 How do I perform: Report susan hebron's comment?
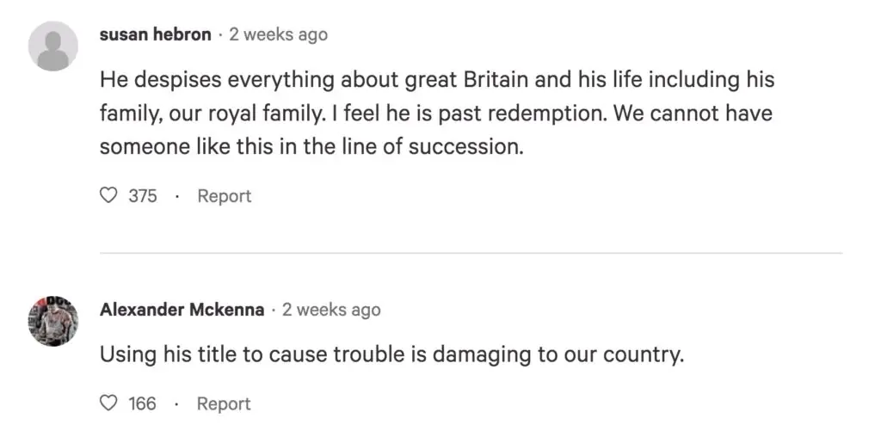coord(224,196)
